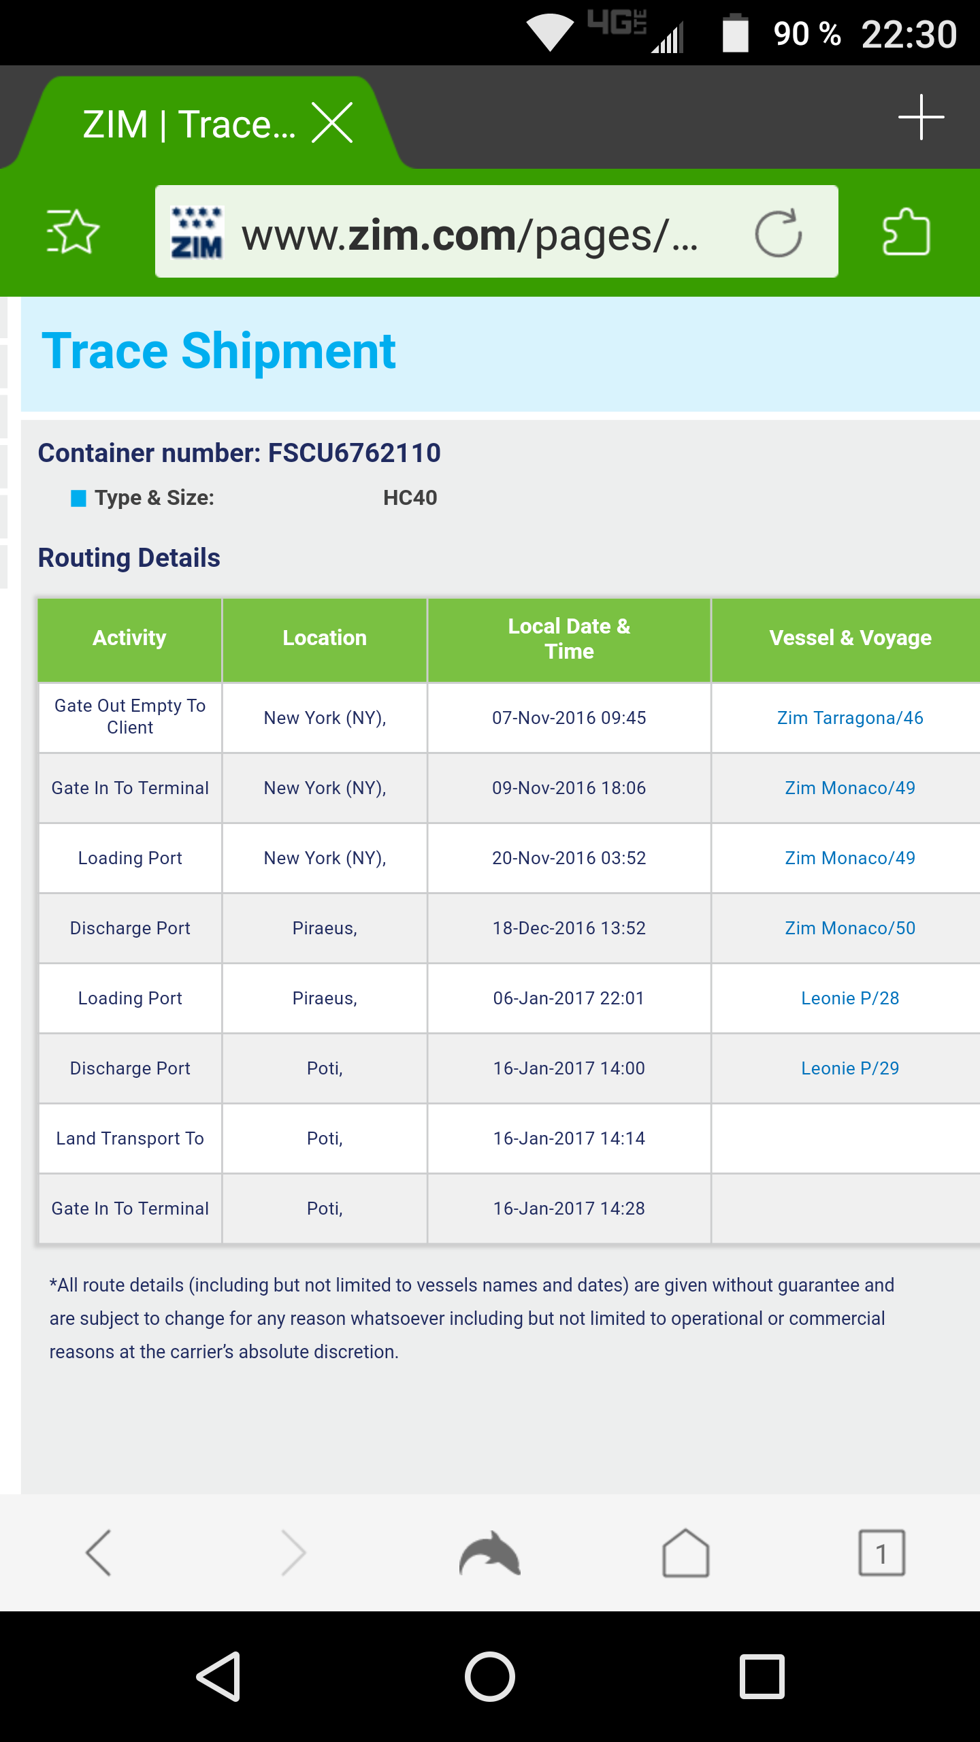Reload the page with refresh icon

(x=778, y=233)
